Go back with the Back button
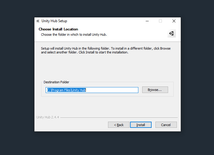This screenshot has width=214, height=155. pyautogui.click(x=119, y=125)
